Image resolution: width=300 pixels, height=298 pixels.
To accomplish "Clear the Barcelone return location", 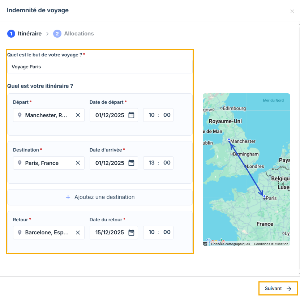I will pos(78,232).
